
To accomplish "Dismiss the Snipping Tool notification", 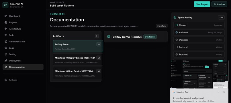I will tap(224, 92).
